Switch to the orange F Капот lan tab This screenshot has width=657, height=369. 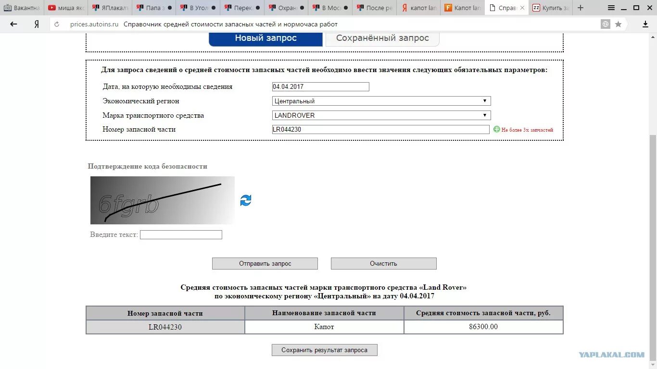pyautogui.click(x=463, y=8)
